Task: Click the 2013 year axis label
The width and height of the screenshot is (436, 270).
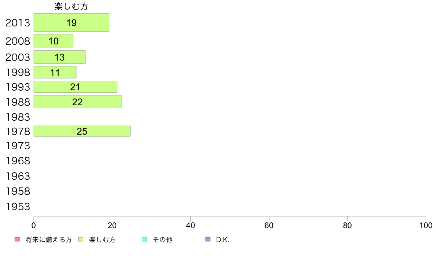Action: (18, 23)
